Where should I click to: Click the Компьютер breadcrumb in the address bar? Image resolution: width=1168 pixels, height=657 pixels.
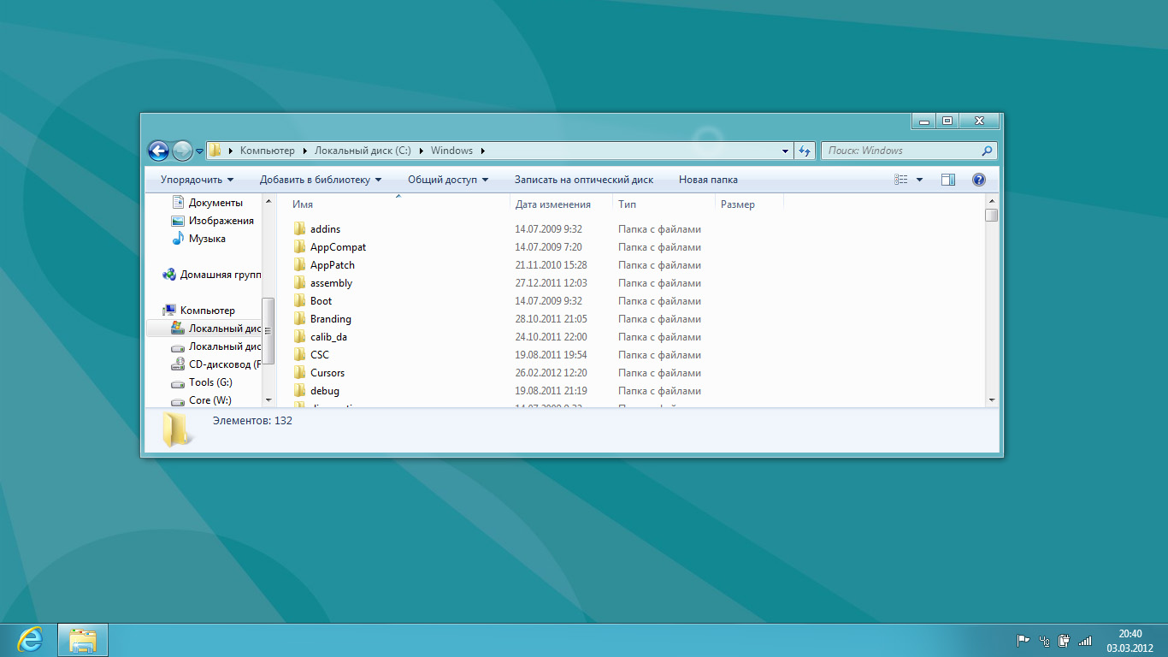[267, 151]
